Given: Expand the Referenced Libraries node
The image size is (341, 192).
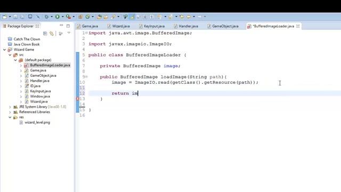Looking at the screenshot, I should 10,112.
